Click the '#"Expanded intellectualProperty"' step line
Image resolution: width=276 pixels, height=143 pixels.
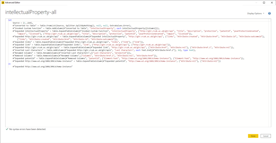136,32
